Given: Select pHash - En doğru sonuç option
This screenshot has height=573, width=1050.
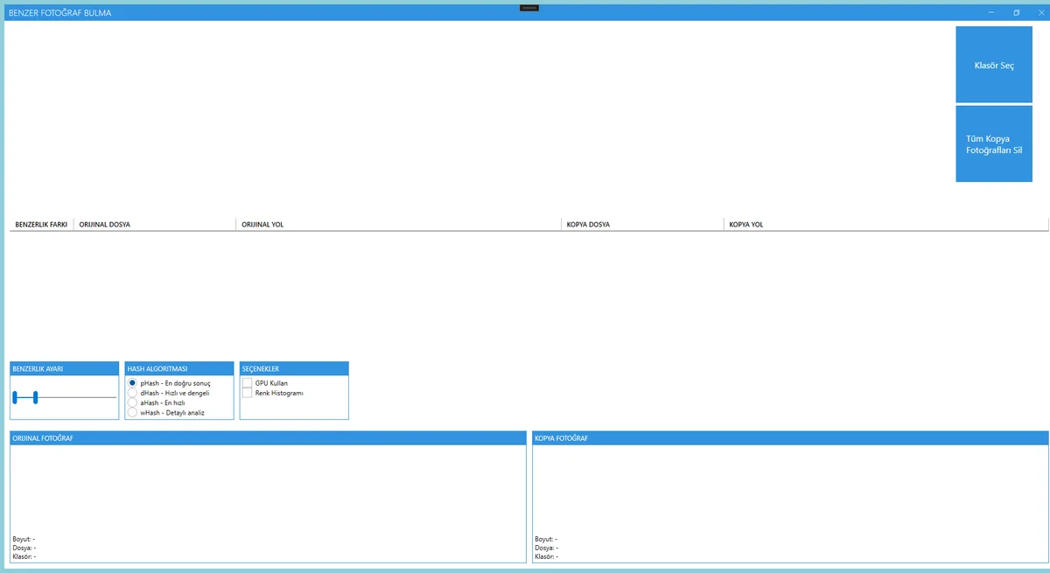Looking at the screenshot, I should [133, 383].
